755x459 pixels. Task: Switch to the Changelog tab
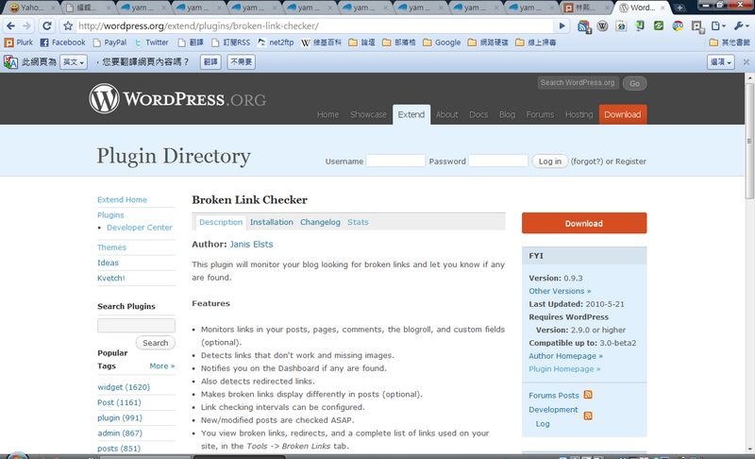tap(320, 222)
